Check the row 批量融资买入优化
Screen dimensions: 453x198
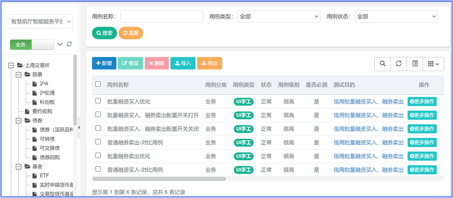pyautogui.click(x=98, y=101)
